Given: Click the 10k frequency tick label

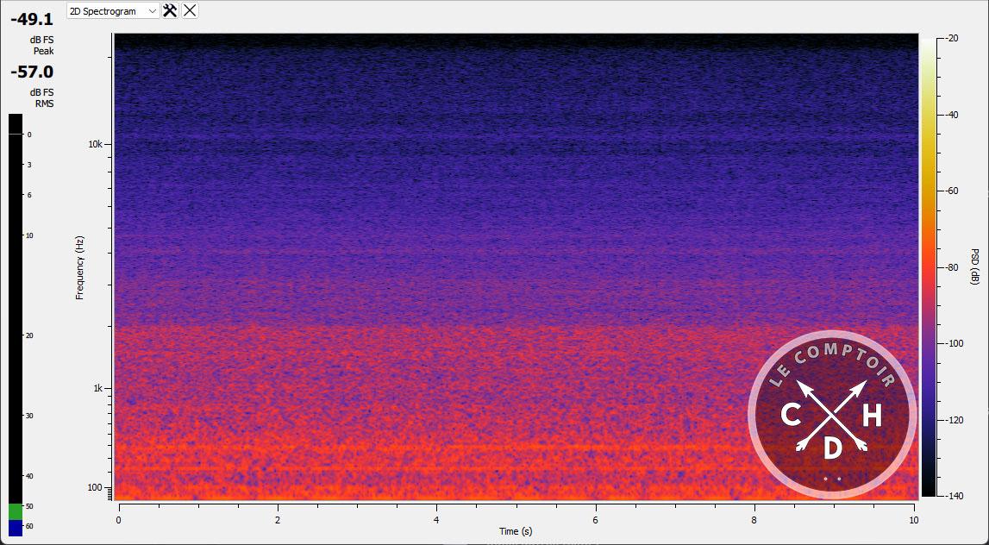Looking at the screenshot, I should pyautogui.click(x=95, y=145).
